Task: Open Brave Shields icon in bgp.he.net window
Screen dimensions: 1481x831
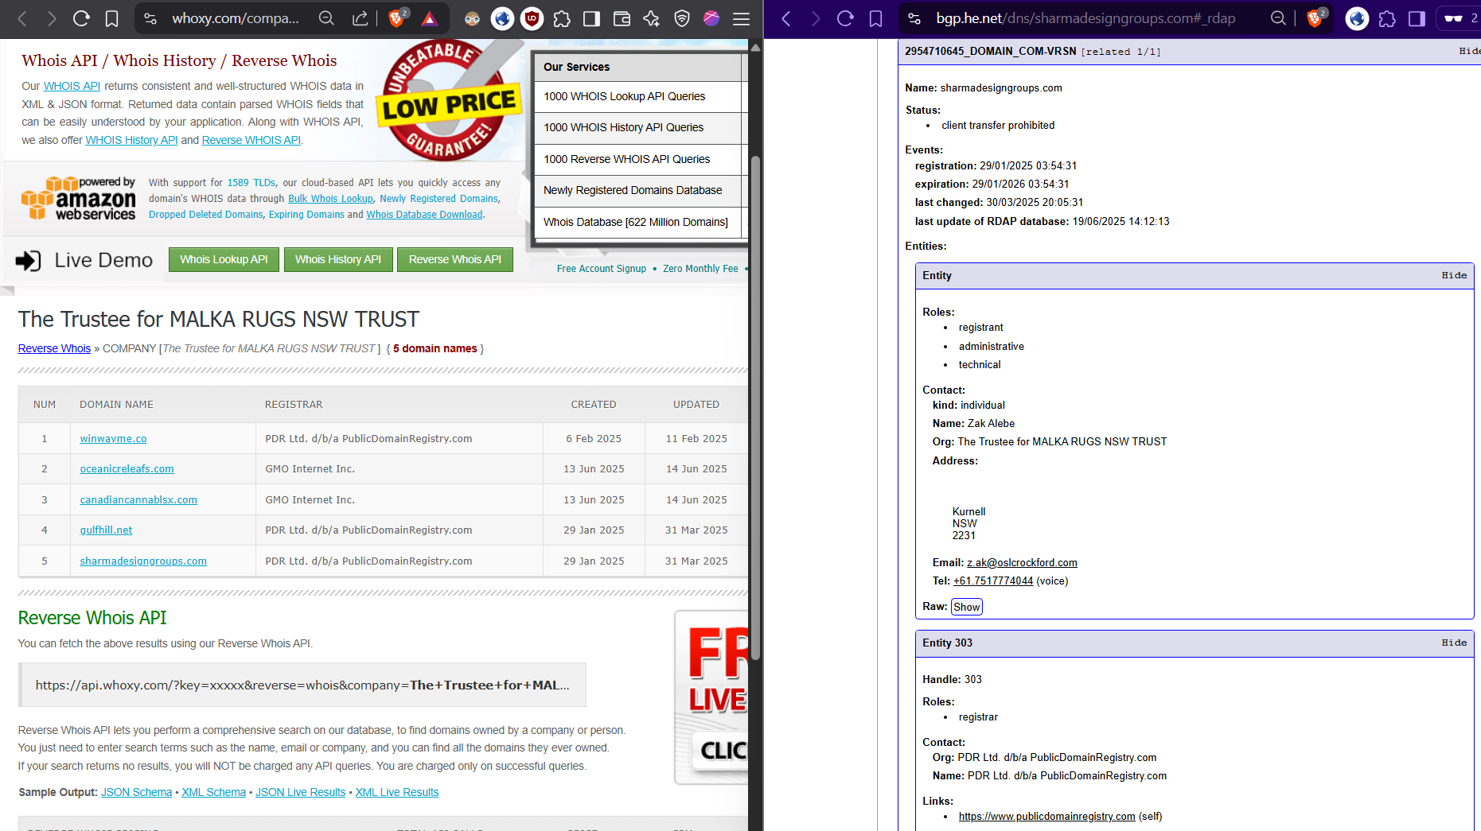Action: 1315,17
